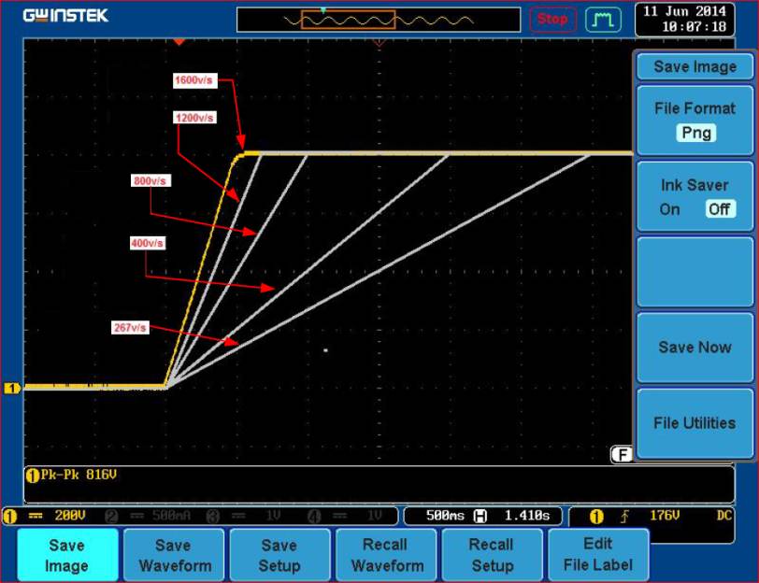Screen dimensions: 759x583
Task: Select the Save Waveform menu item
Action: 174,555
